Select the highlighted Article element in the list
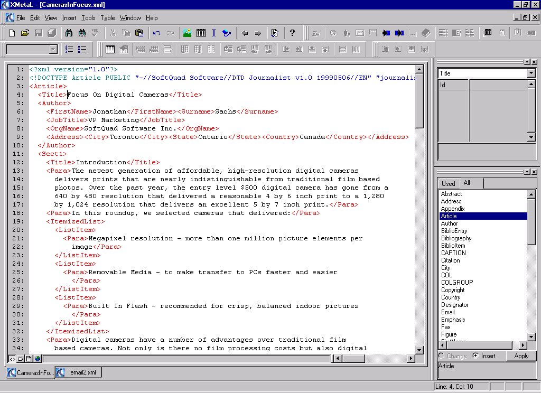 coord(483,216)
